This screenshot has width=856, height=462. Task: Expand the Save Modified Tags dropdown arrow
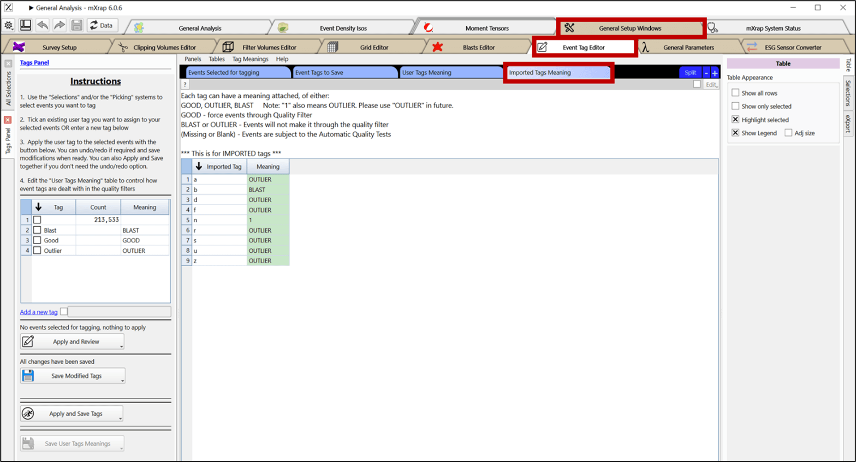122,380
